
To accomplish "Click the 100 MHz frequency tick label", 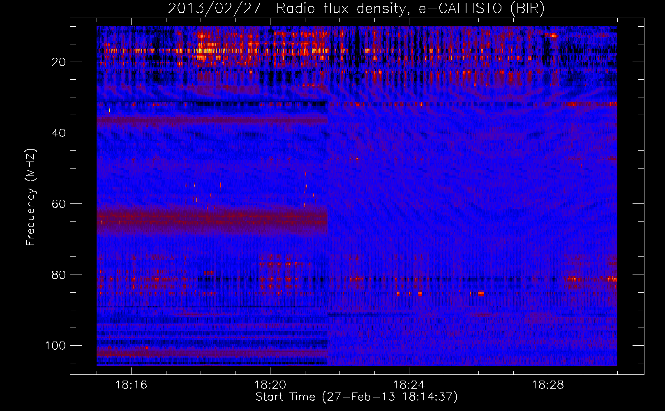I will click(x=55, y=346).
